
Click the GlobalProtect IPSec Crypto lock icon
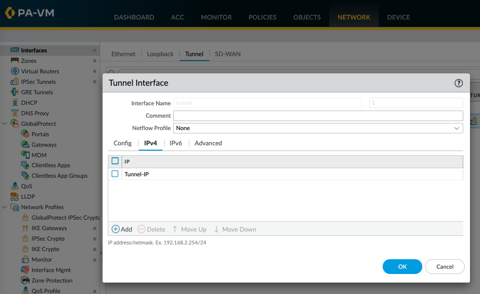[x=25, y=218]
